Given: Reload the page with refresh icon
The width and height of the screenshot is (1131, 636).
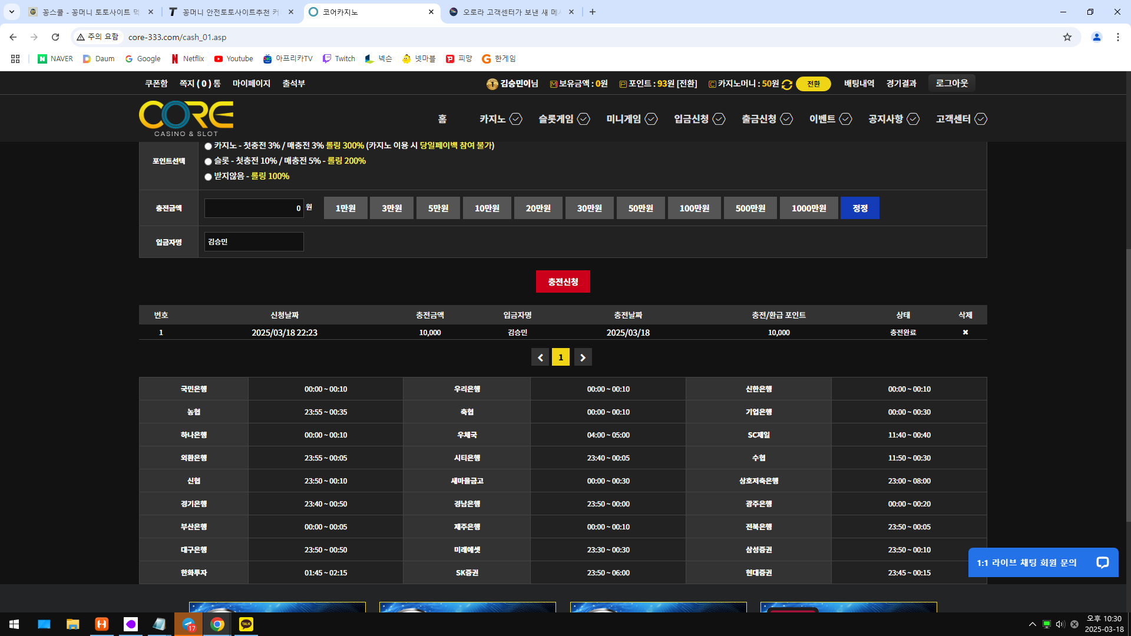Looking at the screenshot, I should click(x=55, y=37).
